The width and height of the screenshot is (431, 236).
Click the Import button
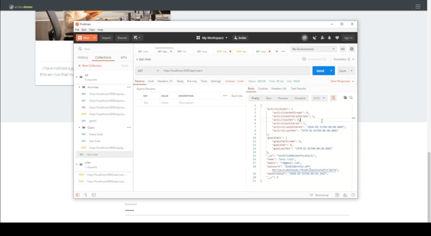pyautogui.click(x=106, y=38)
